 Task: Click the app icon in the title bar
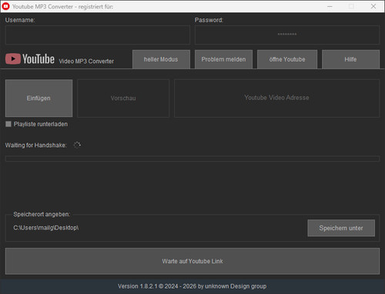(5, 6)
